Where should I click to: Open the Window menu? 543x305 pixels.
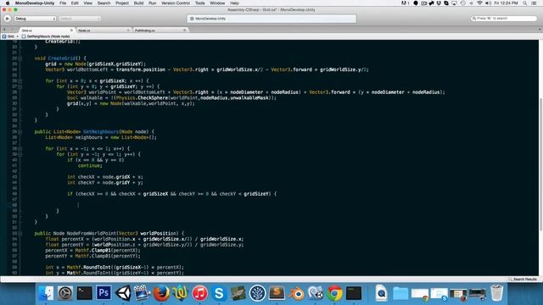click(x=217, y=3)
